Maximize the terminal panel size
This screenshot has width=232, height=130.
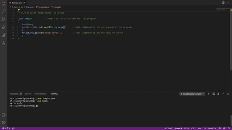pos(223,94)
